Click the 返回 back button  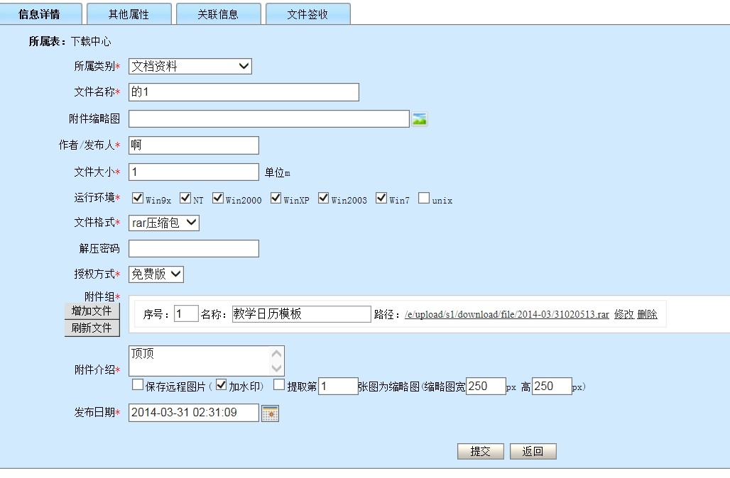point(533,451)
